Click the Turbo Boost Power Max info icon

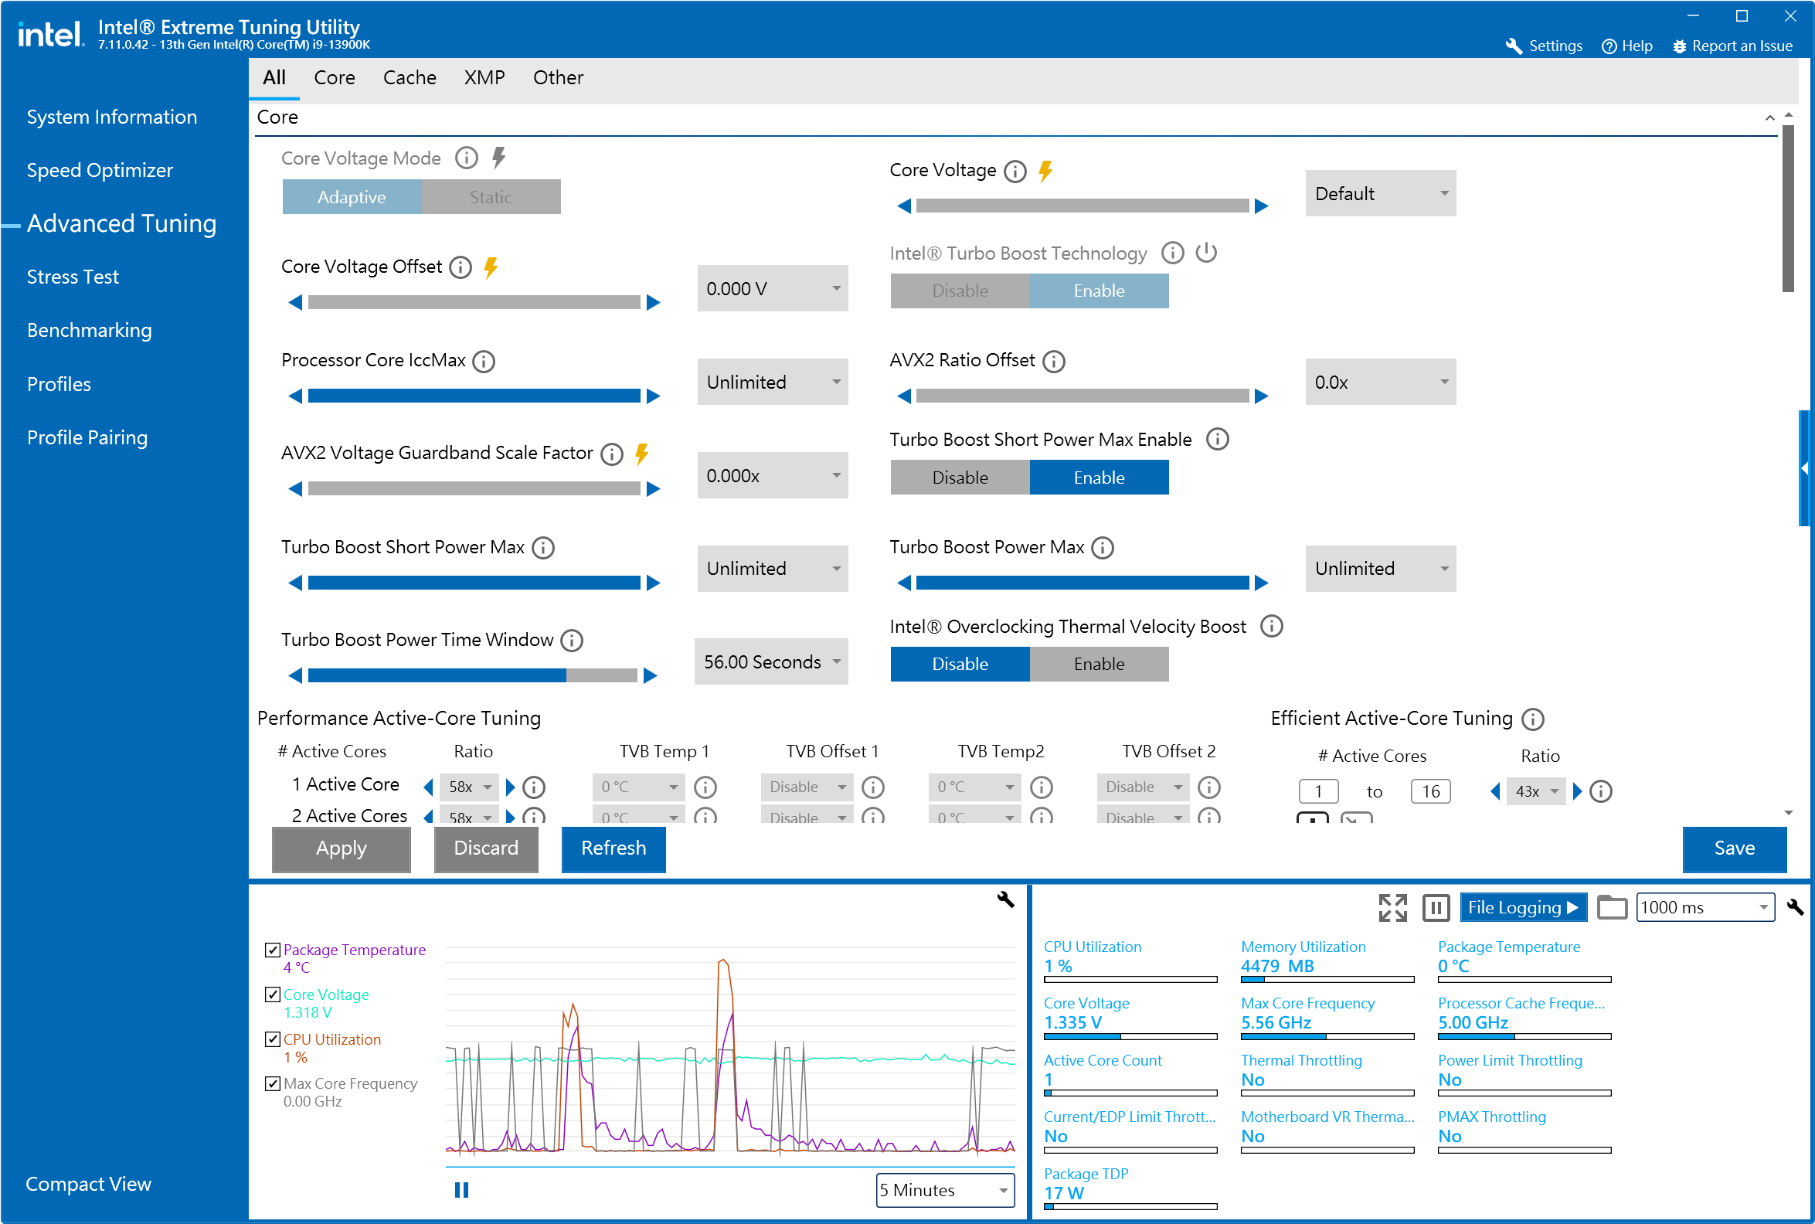tap(1102, 548)
